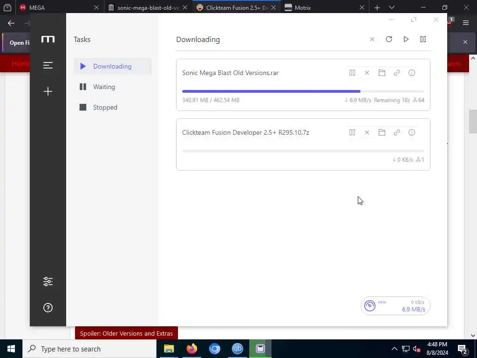477x358 pixels.
Task: Click the muted volume tray icon
Action: click(417, 349)
